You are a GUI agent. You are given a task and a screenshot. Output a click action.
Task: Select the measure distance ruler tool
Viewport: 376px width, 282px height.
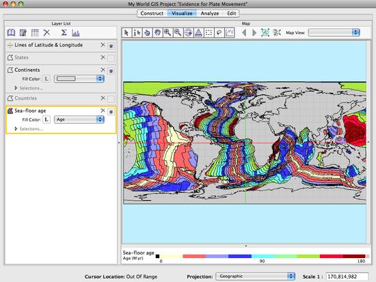(x=198, y=33)
